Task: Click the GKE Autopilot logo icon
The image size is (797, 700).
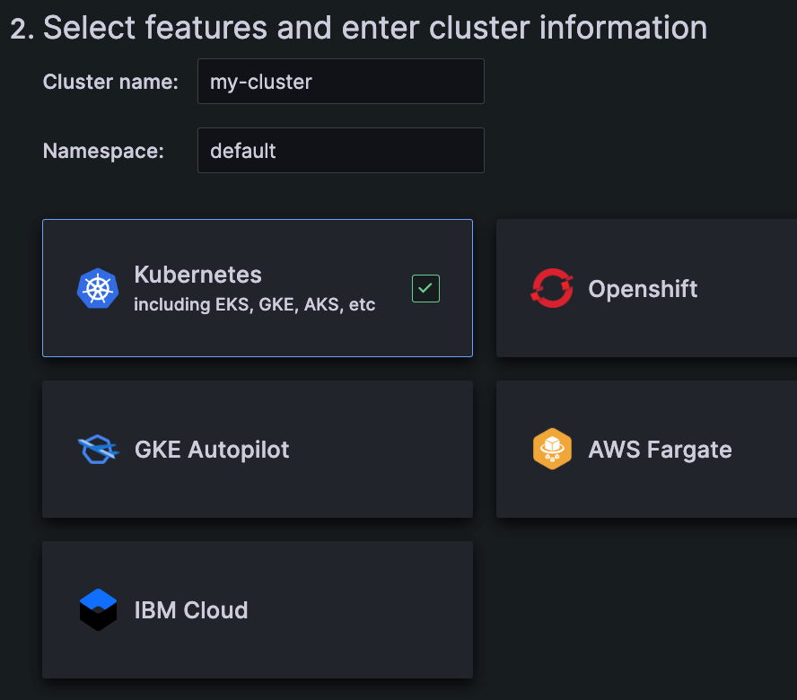Action: coord(98,449)
